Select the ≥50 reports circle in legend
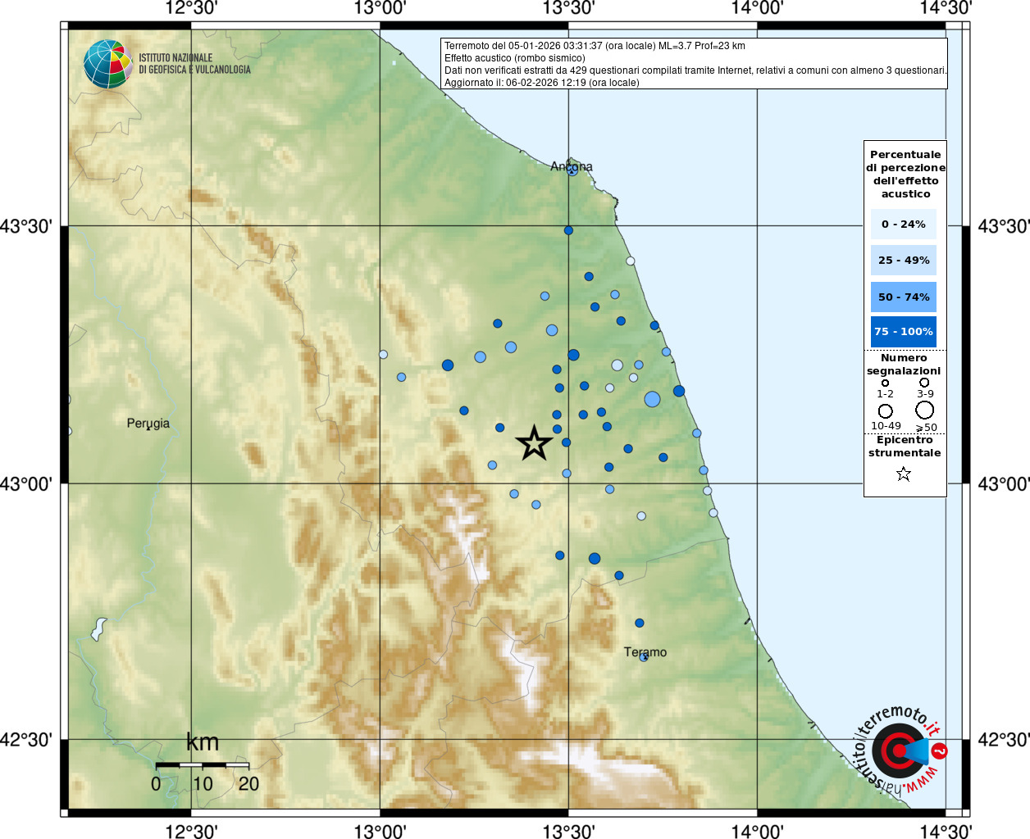Image resolution: width=1030 pixels, height=839 pixels. pos(925,410)
